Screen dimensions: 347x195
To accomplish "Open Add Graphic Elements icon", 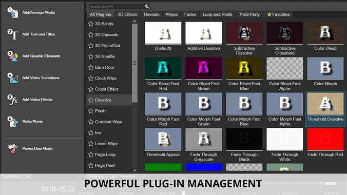I will pyautogui.click(x=13, y=56).
